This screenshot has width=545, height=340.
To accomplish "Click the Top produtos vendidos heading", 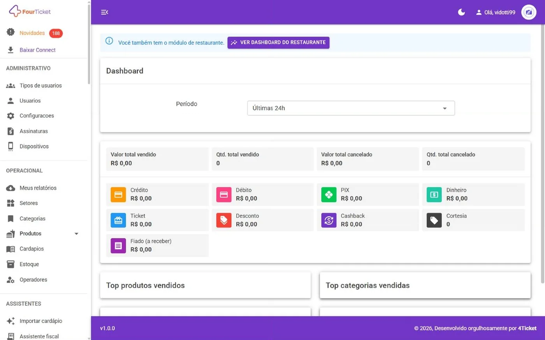I will [145, 286].
